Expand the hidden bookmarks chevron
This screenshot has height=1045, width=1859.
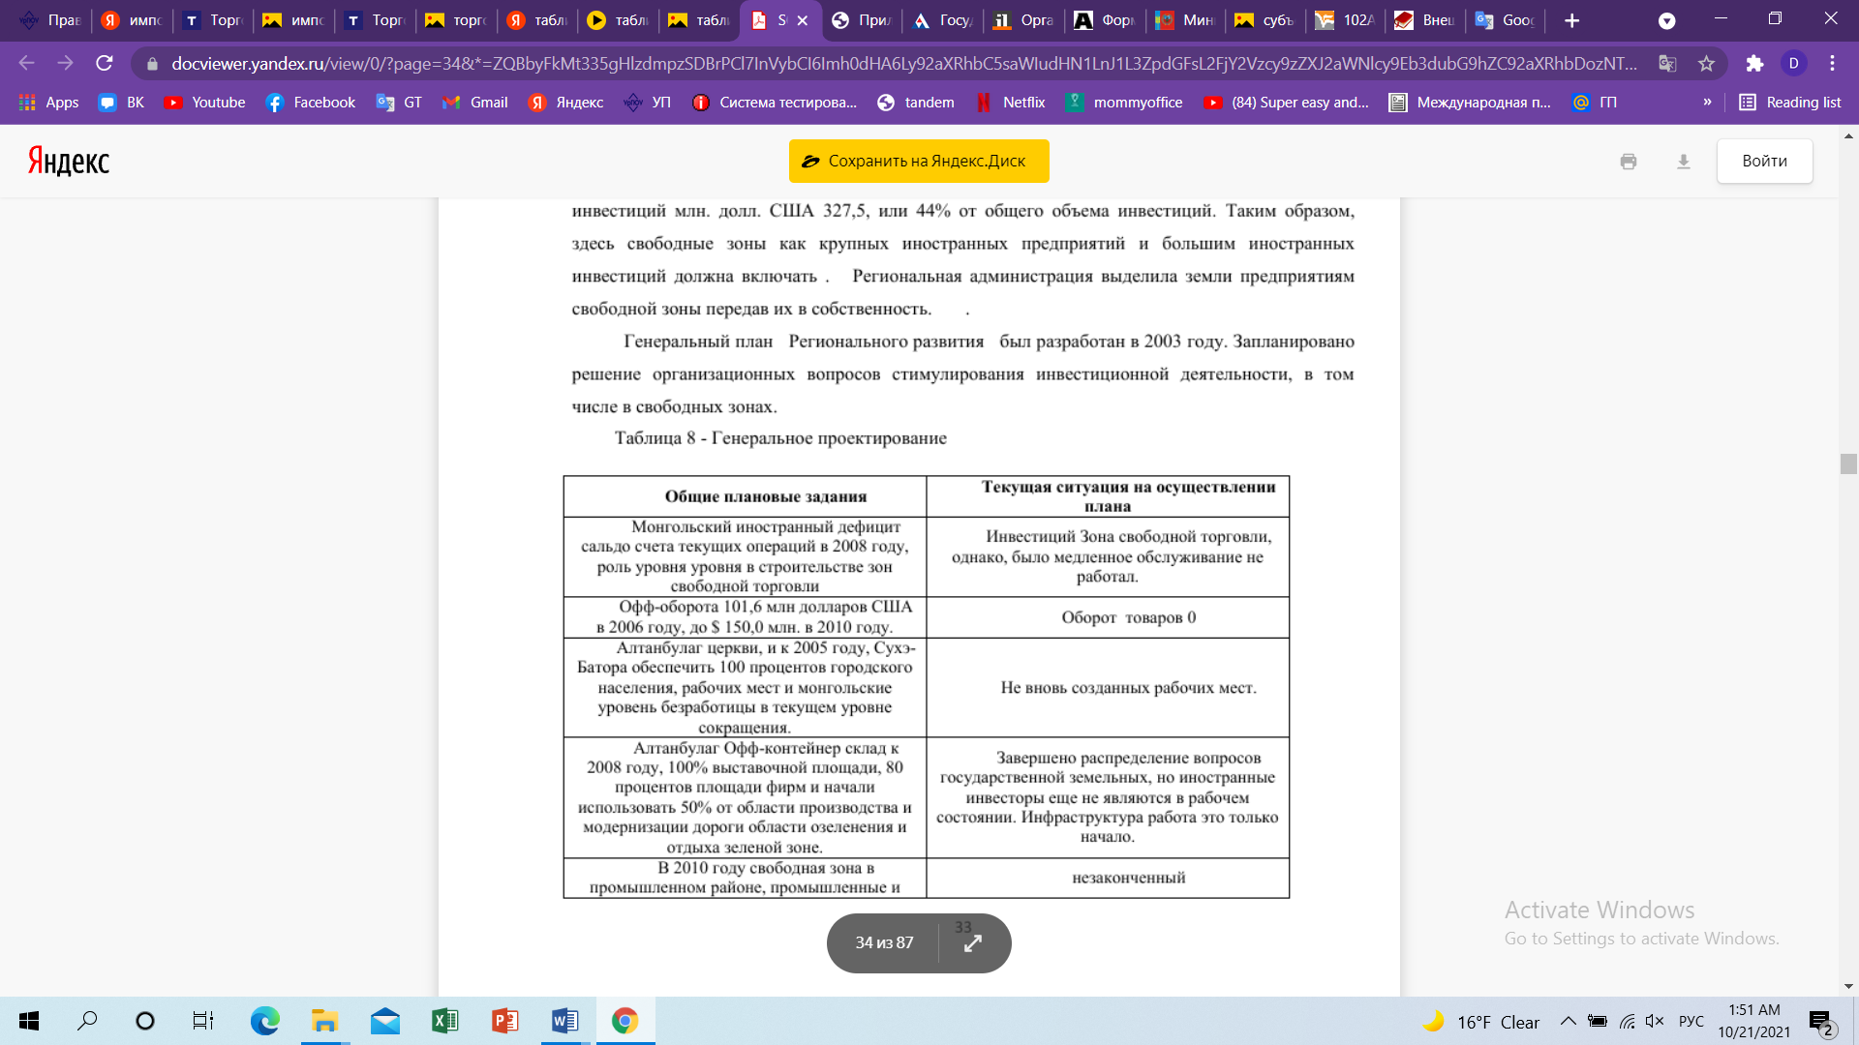[1707, 103]
